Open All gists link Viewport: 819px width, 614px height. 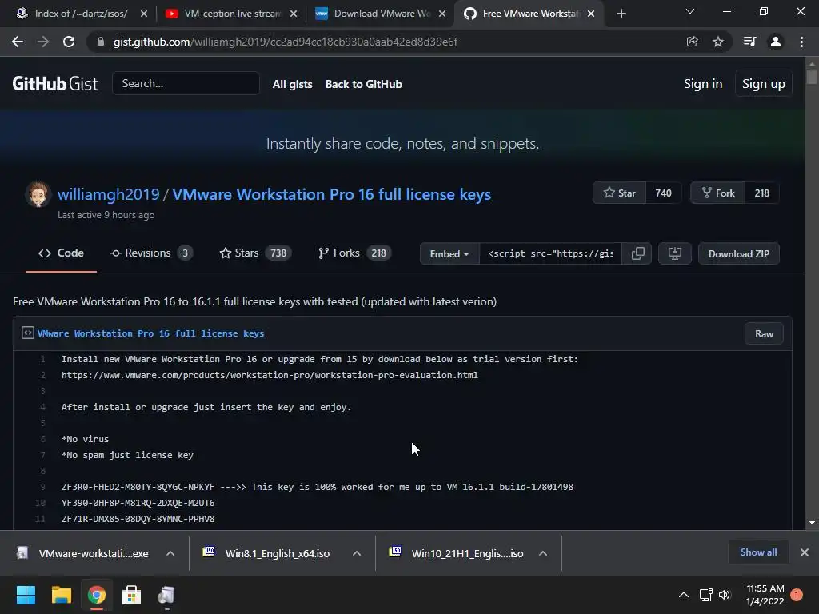click(x=293, y=84)
